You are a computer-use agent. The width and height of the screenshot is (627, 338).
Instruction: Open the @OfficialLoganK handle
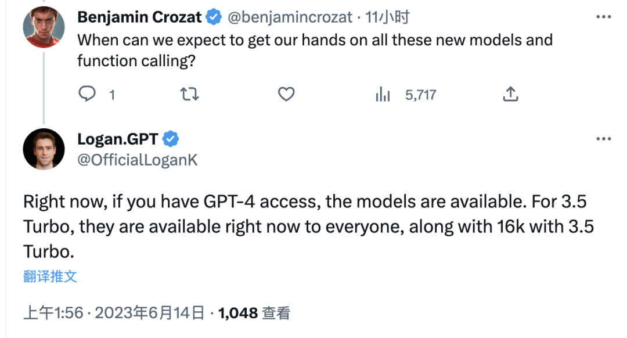click(138, 160)
